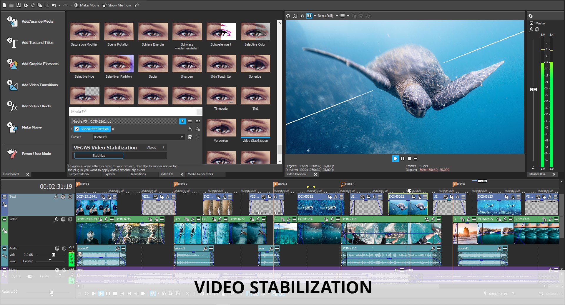Mute the sound1 audio event FX toggle
The width and height of the screenshot is (565, 305).
click(x=117, y=248)
